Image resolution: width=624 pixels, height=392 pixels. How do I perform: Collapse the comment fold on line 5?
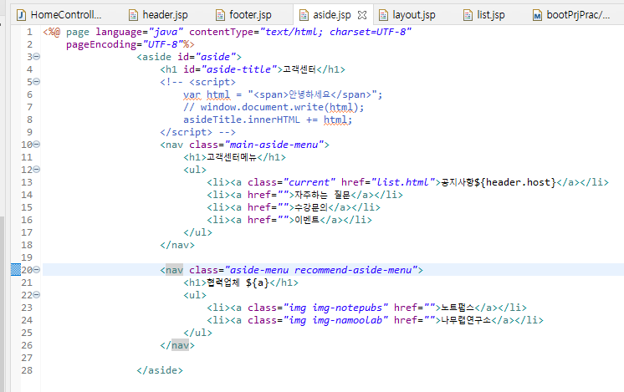[37, 82]
